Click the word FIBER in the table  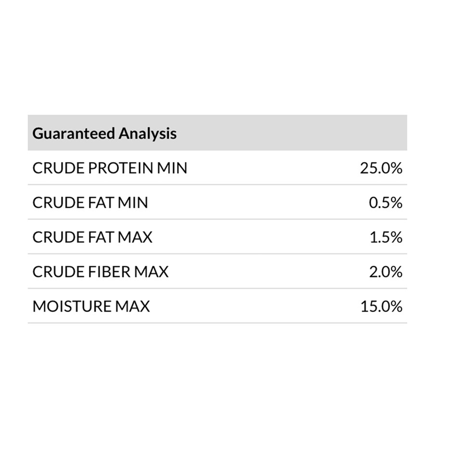109,272
